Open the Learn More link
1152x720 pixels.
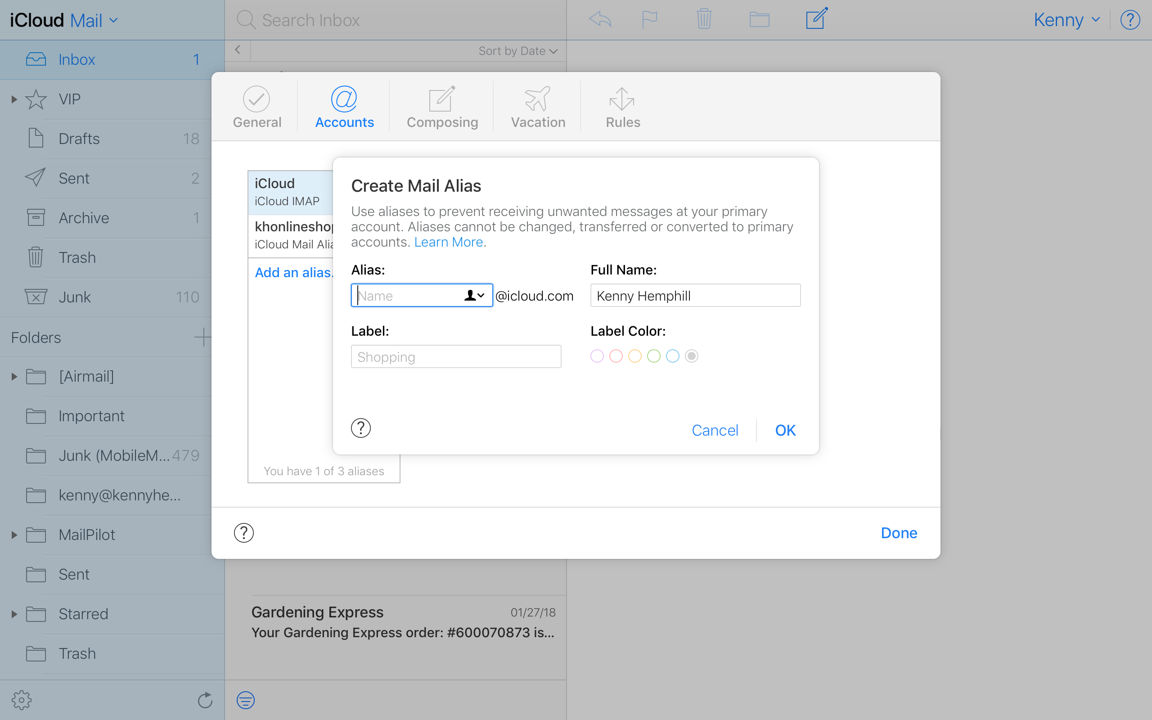448,242
